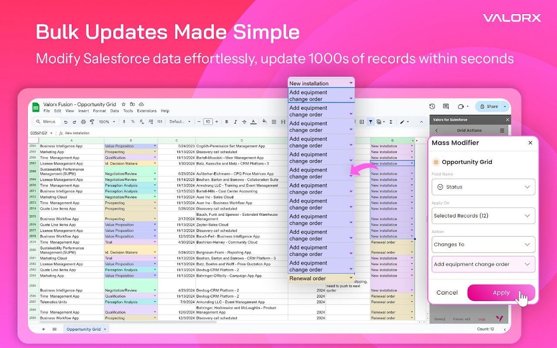
Task: Select cell Batz, Kassulke and Metz - CRM Platform - 3
Action: 242,164
